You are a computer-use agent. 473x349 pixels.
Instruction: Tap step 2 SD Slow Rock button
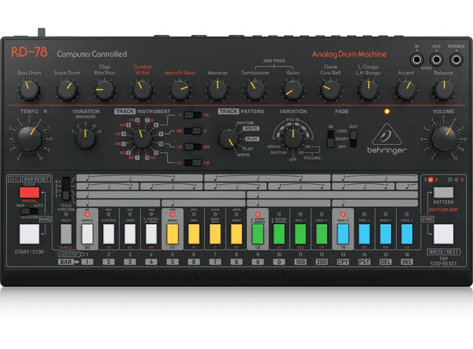point(109,234)
